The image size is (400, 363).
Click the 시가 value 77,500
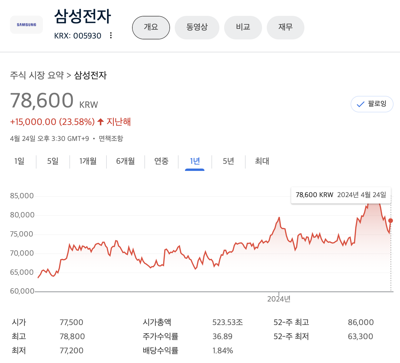(71, 322)
